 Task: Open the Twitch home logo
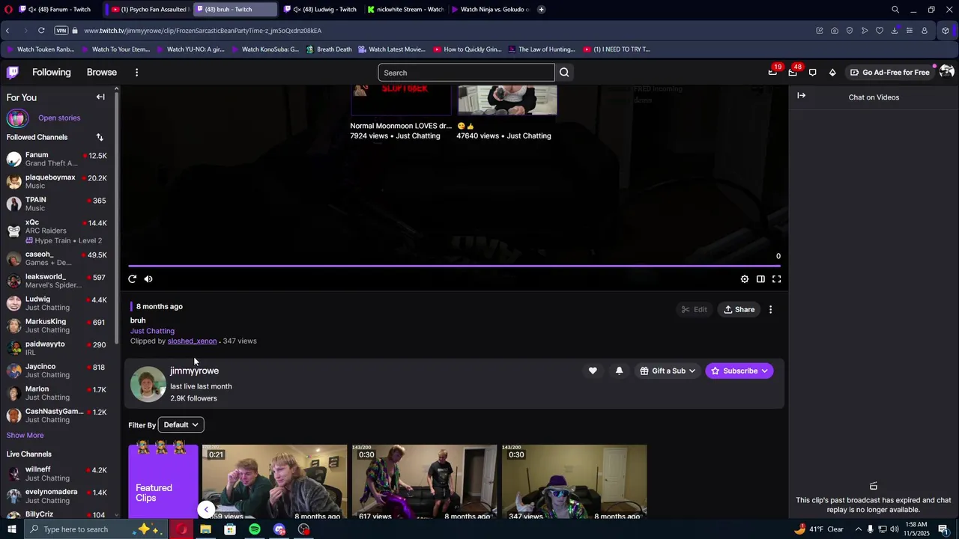click(13, 73)
